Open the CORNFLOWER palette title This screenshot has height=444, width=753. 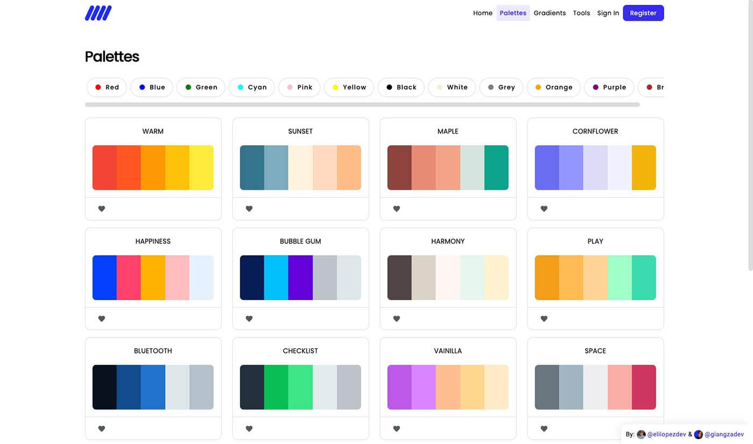coord(595,131)
